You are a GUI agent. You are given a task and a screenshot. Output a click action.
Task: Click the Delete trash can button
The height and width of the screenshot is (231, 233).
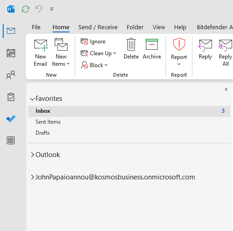coord(131,49)
